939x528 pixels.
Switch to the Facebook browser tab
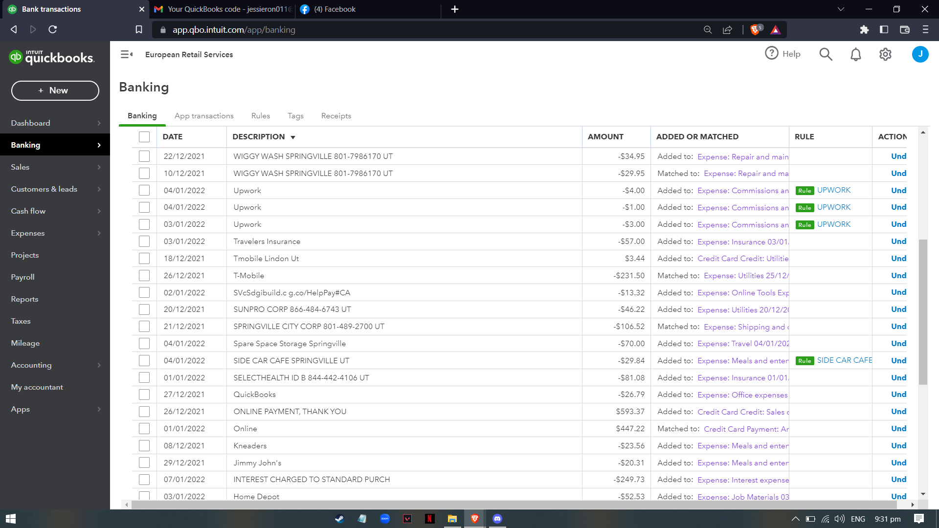[x=368, y=9]
